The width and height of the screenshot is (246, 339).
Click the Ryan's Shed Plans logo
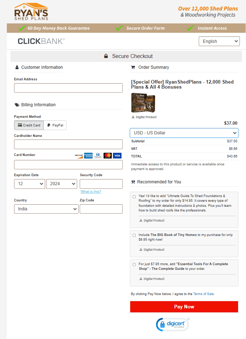[31, 11]
